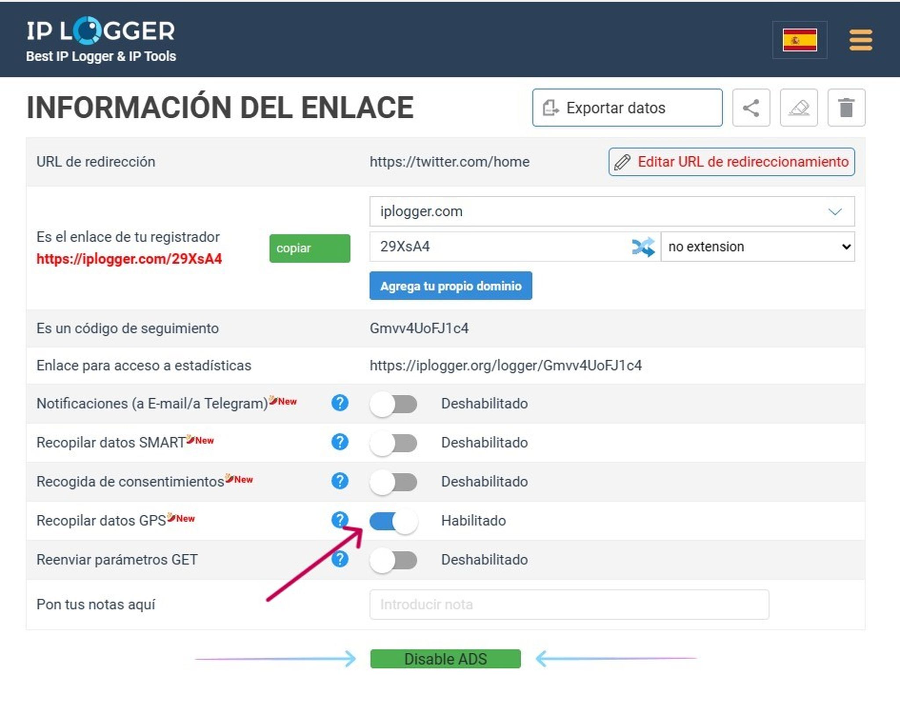Screen dimensions: 900x715
Task: Open the Exportar datos tool
Action: pyautogui.click(x=626, y=107)
